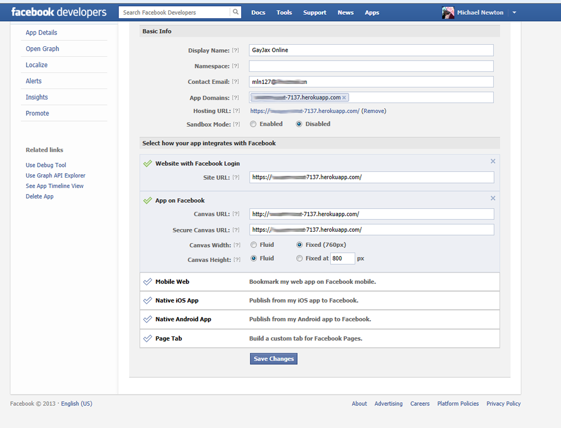561x428 pixels.
Task: Click the Display Name help [?] icon
Action: pyautogui.click(x=235, y=51)
